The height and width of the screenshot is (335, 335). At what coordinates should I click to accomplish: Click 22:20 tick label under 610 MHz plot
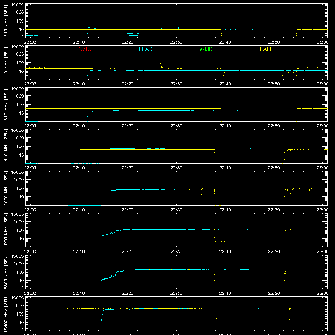pyautogui.click(x=128, y=126)
